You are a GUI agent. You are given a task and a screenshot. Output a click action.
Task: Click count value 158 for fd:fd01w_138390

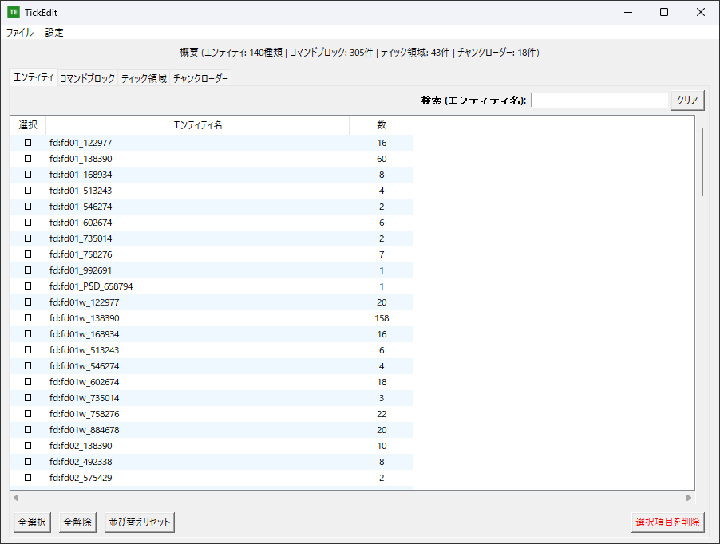[x=382, y=318]
